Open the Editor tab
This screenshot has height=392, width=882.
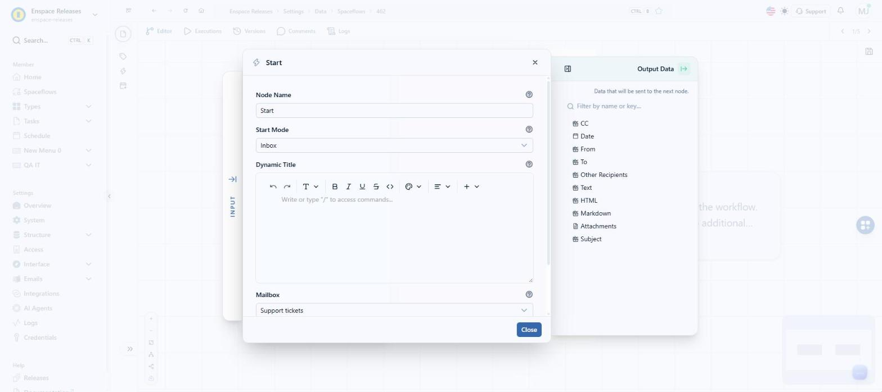point(159,31)
